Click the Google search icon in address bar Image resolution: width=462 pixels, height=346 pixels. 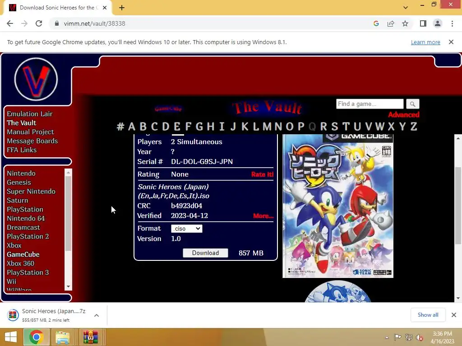click(x=376, y=23)
